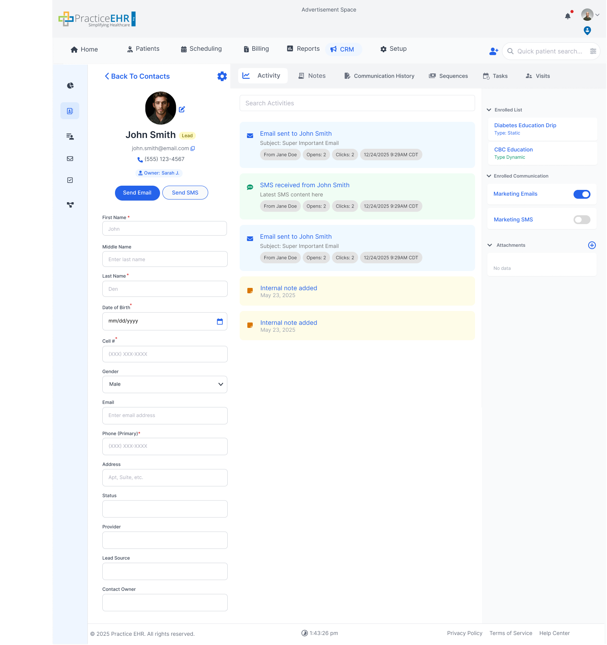Open the pie chart dashboard sidebar icon
Screen dimensions: 607x645
70,85
